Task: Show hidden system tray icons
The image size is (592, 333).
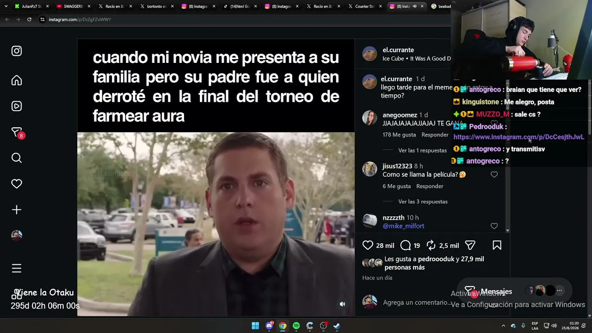Action: (503, 326)
